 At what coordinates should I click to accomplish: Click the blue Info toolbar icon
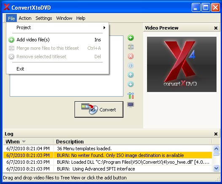click(131, 65)
